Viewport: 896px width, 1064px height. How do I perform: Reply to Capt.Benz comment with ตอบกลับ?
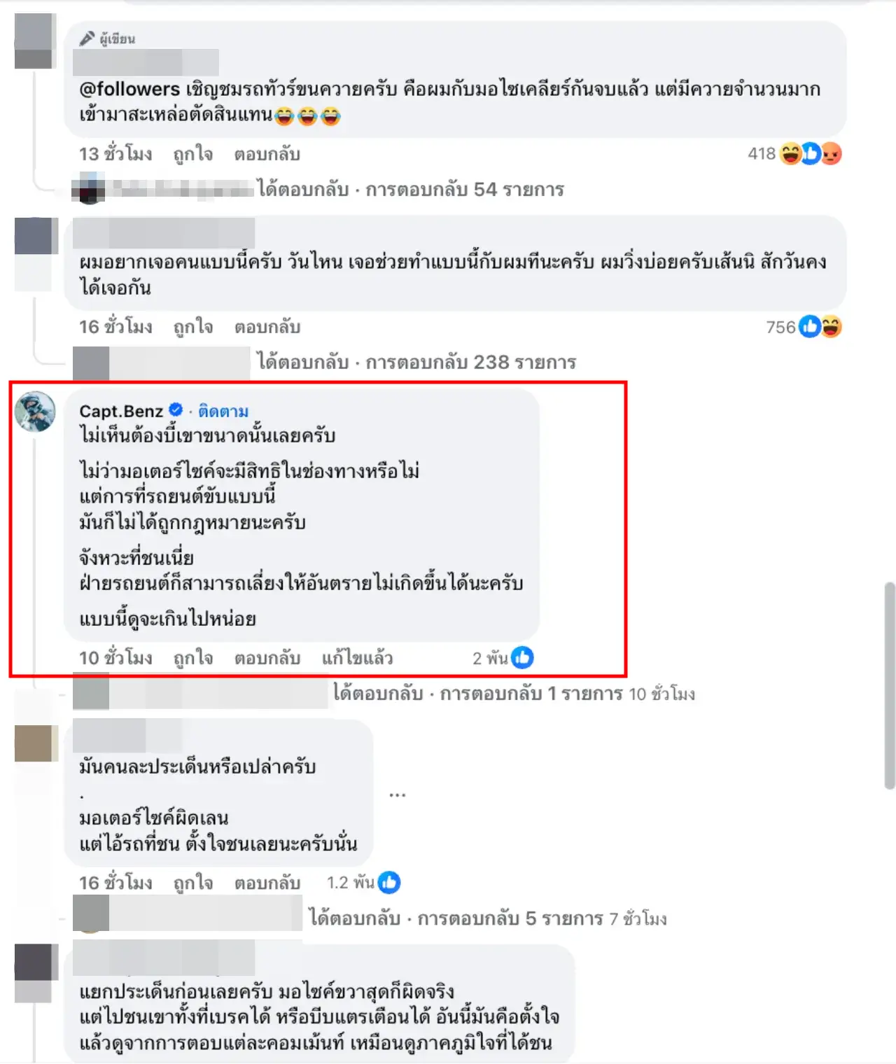pyautogui.click(x=267, y=658)
